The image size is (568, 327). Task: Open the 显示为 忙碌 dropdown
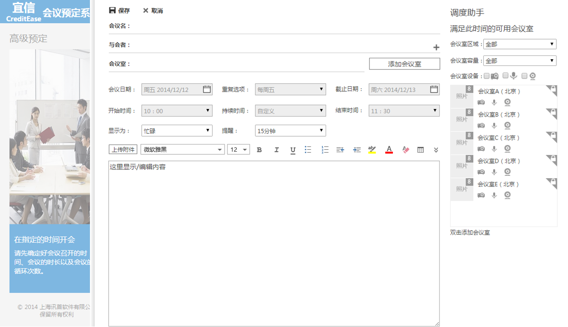(x=177, y=131)
